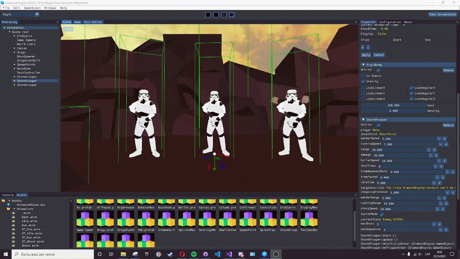This screenshot has height=259, width=460.
Task: Toggle the StormTrooper Active checkbox
Action: [378, 125]
